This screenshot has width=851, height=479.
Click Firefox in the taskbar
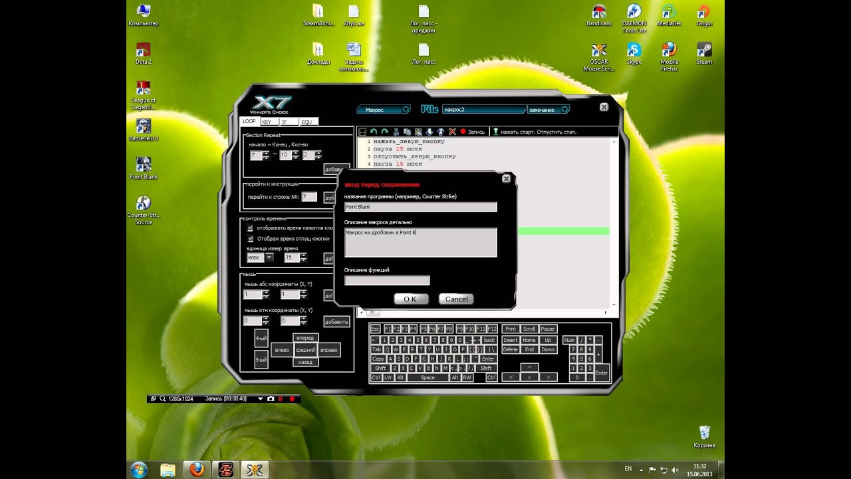coord(197,470)
